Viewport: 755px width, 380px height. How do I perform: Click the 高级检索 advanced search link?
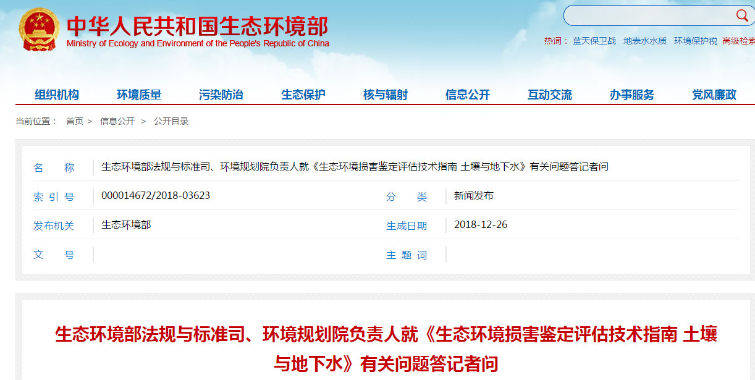739,41
